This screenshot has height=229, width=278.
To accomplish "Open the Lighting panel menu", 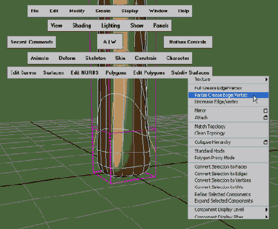I will [111, 26].
